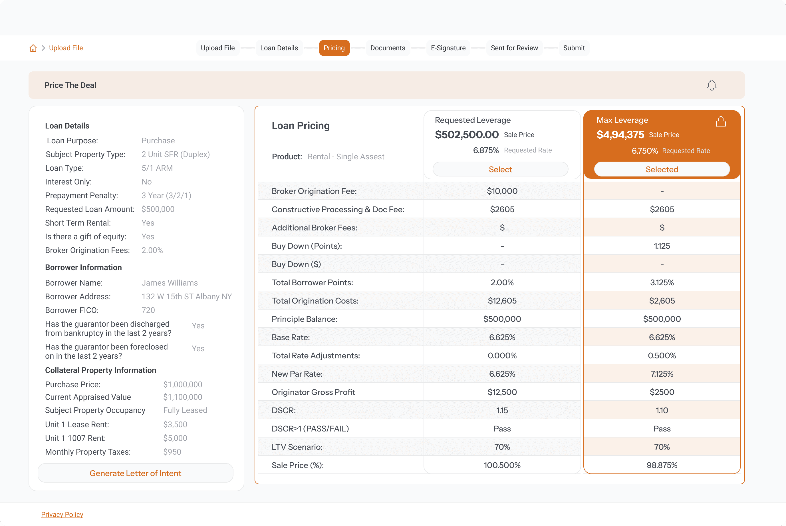Click the Rental - Single Assest product text

click(x=346, y=157)
